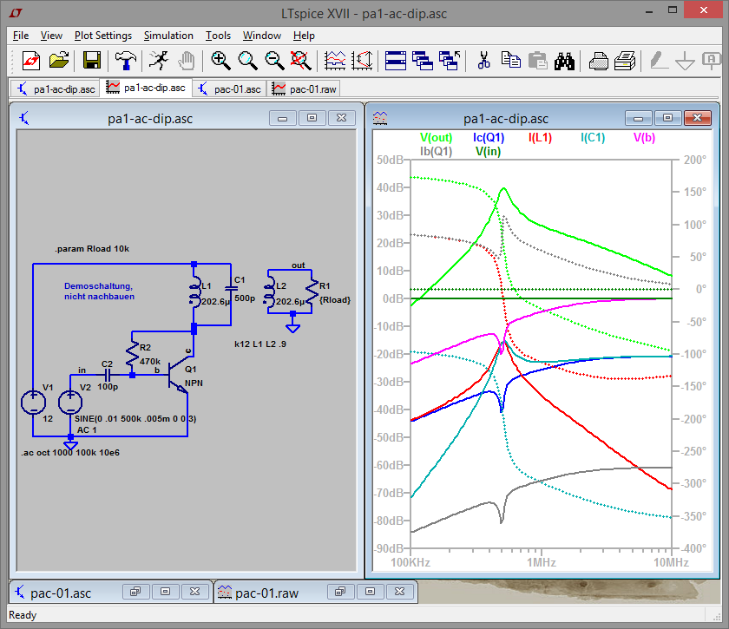
Task: Open the View menu
Action: (51, 36)
